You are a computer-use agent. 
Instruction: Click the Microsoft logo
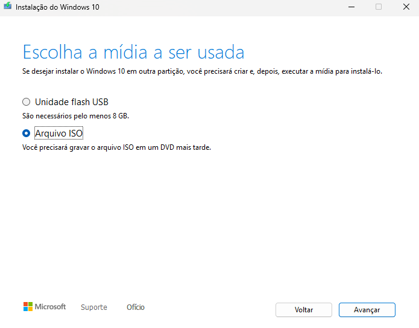[45, 307]
